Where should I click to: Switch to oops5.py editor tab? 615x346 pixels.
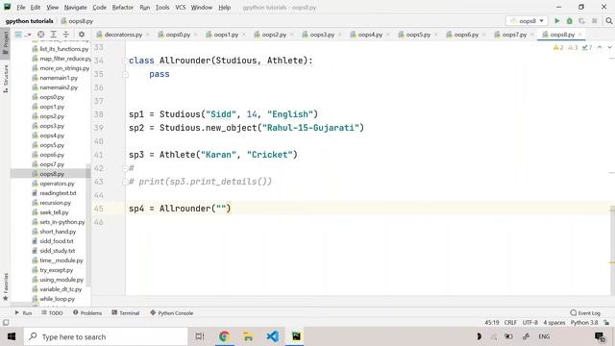(418, 35)
